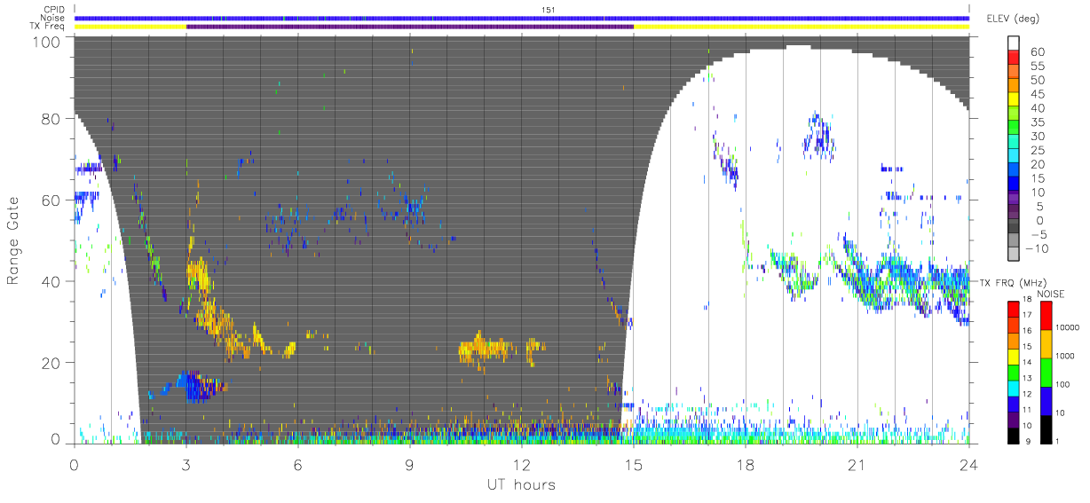Pick the black bottom segment of TX FRQ colorbar
This screenshot has height=503, width=1090.
(1014, 434)
